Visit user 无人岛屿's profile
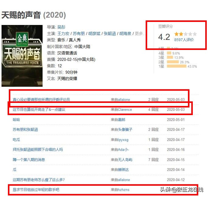This screenshot has width=208, height=197. [125, 160]
